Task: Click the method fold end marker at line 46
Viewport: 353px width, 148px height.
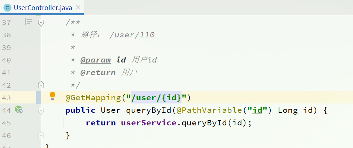Action: [x=41, y=135]
